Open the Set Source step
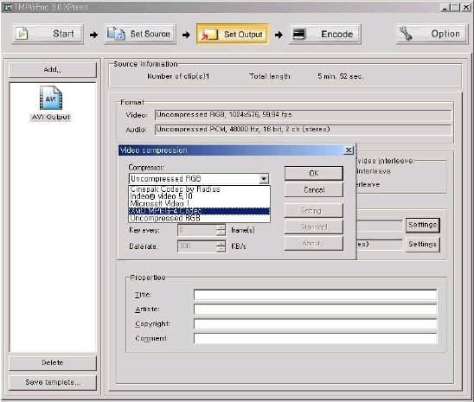The height and width of the screenshot is (402, 474). 140,34
